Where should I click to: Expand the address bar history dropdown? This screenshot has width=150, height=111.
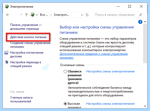point(82,15)
